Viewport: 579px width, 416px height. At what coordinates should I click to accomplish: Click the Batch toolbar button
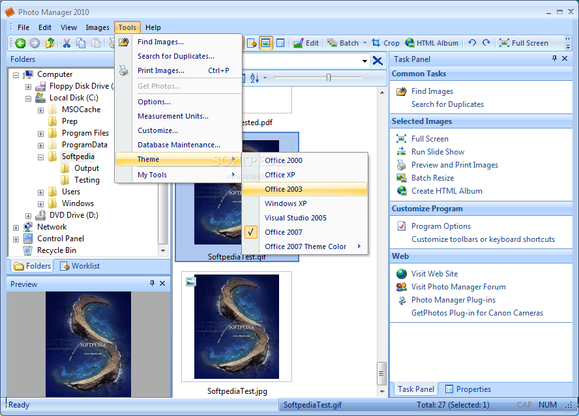coord(343,43)
